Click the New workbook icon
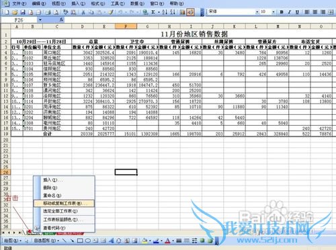 tap(7, 12)
